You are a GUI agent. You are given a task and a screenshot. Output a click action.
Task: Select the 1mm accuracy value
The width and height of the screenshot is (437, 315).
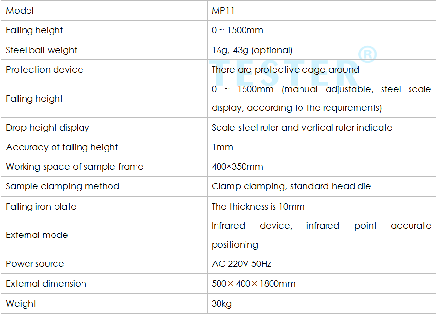[222, 147]
